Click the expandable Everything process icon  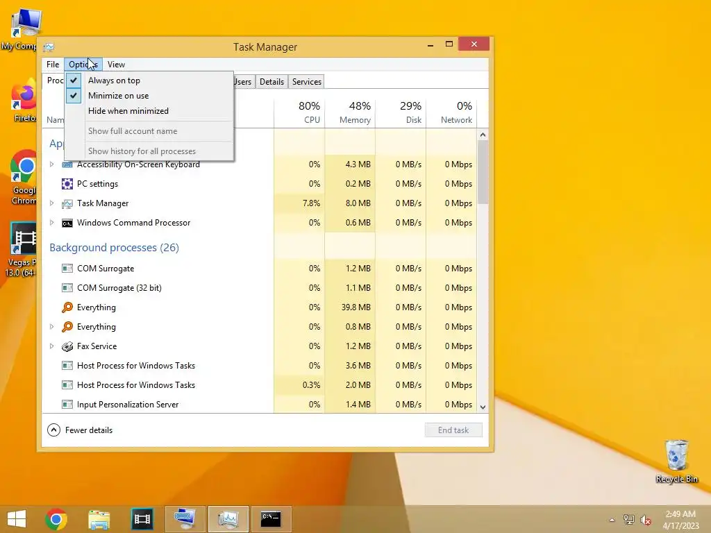67,327
